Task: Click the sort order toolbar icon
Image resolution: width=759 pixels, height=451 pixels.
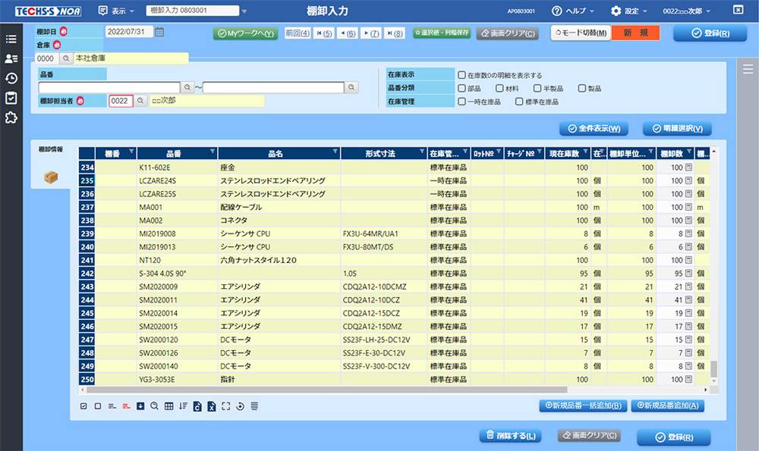Action: (x=183, y=406)
